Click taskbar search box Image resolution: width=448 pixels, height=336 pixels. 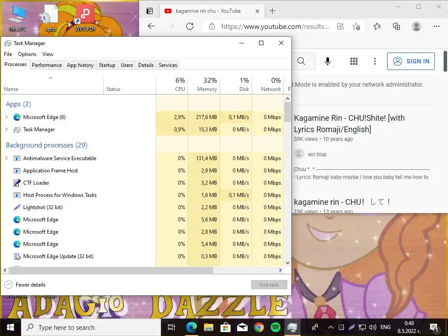point(91,327)
